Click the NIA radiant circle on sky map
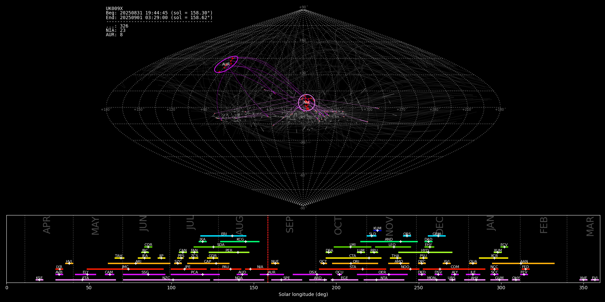This screenshot has height=302, width=605. pos(307,103)
